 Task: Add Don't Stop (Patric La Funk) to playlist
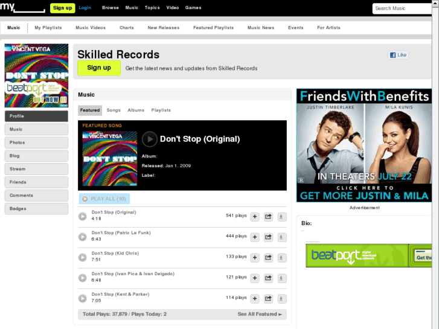coord(255,237)
